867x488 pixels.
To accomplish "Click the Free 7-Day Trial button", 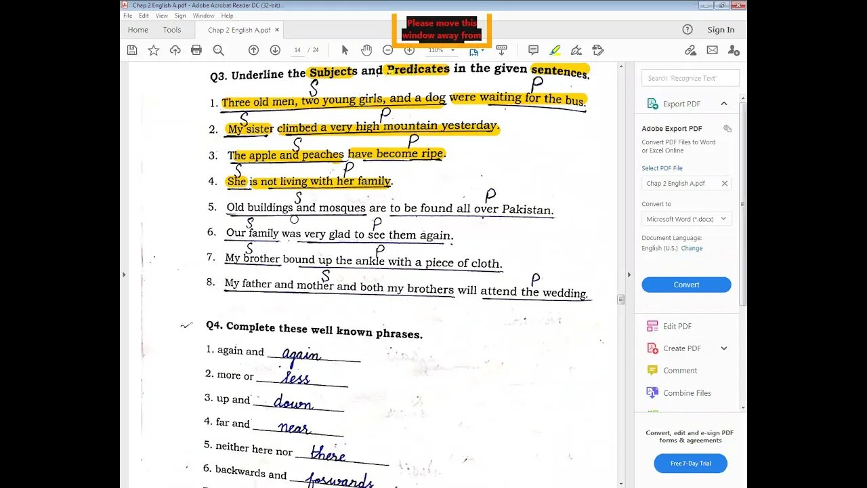I will 690,464.
